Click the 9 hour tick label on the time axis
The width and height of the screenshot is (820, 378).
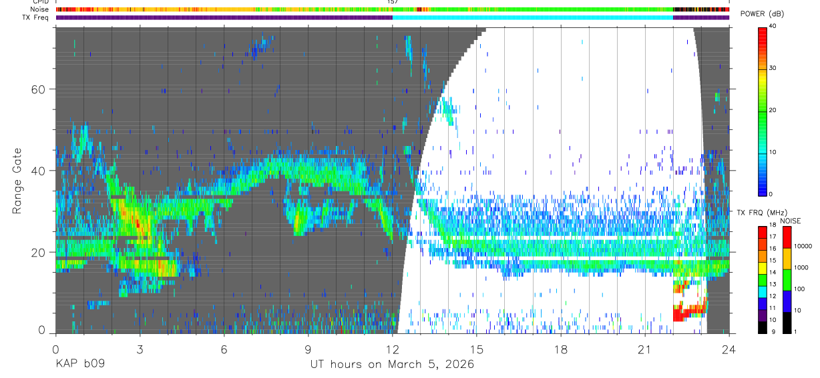(308, 349)
